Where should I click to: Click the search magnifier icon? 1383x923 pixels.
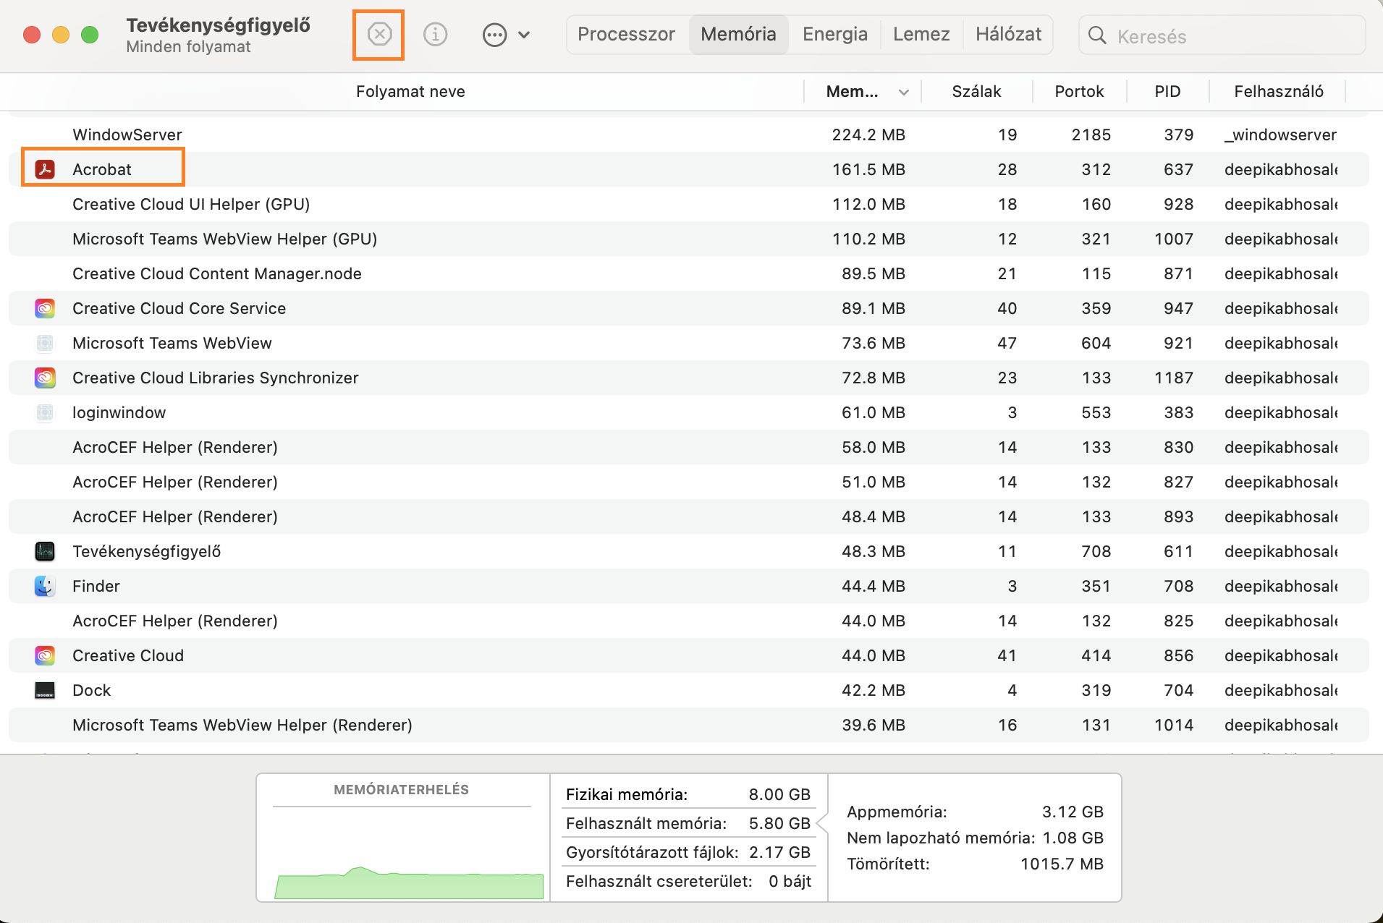(1097, 35)
